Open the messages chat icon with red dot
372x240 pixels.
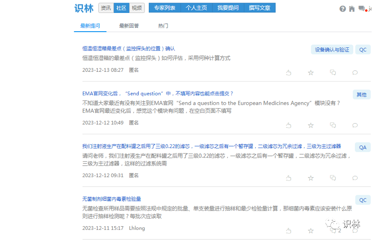(363, 9)
